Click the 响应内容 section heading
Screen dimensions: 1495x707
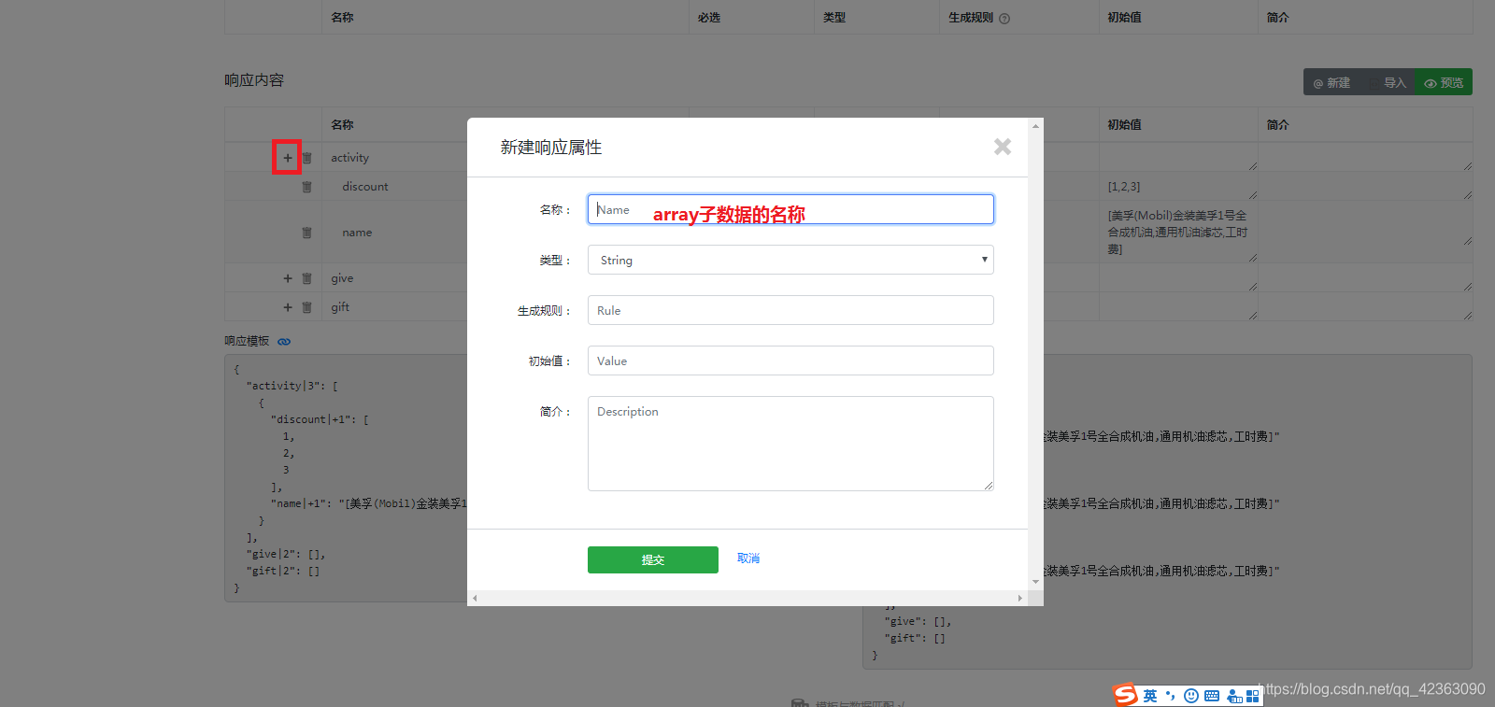(x=254, y=80)
